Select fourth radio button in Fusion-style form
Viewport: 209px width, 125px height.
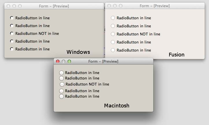[113, 42]
